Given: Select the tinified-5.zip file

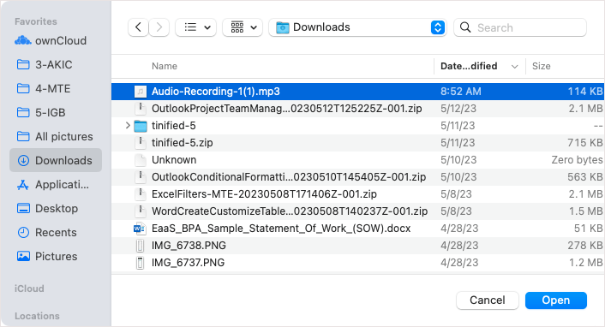Looking at the screenshot, I should coord(358,143).
